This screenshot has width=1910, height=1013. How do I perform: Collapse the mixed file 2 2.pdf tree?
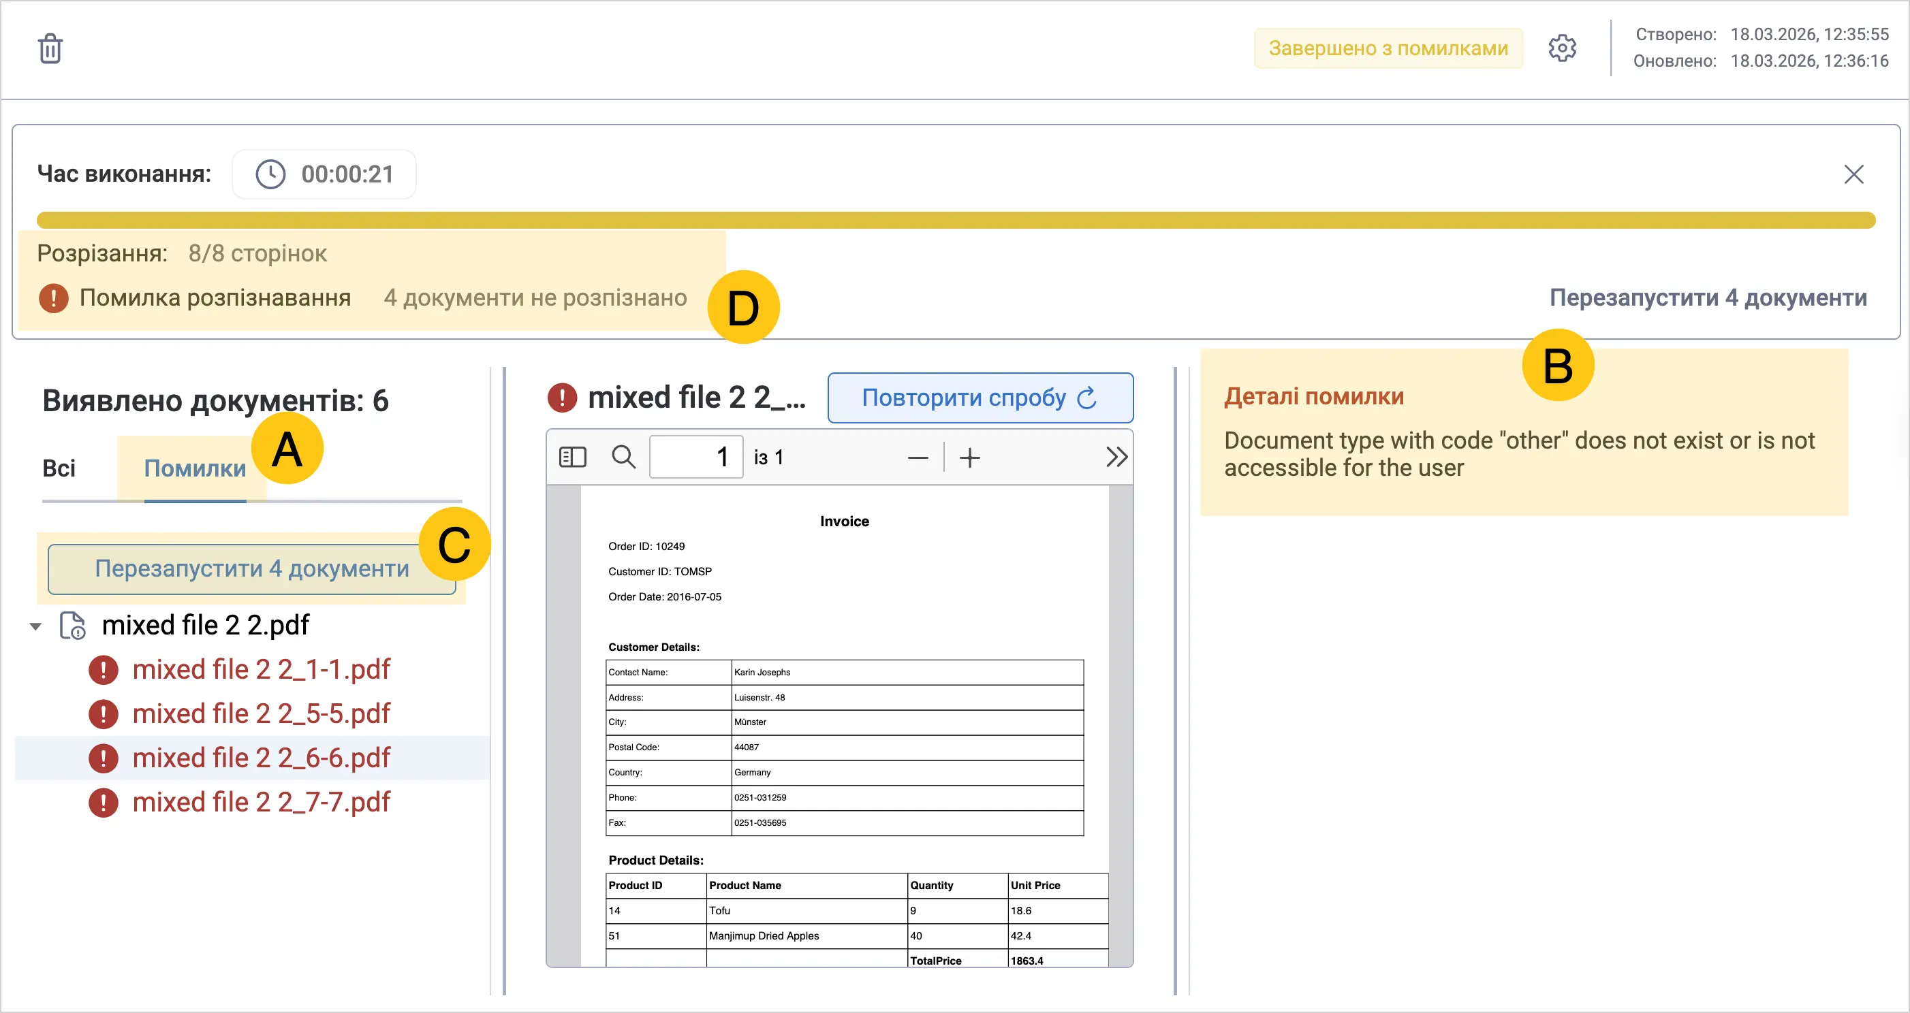pos(35,626)
